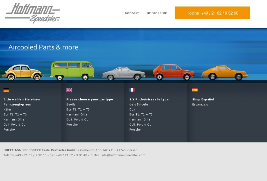Choose the French flag icon

pos(132,90)
